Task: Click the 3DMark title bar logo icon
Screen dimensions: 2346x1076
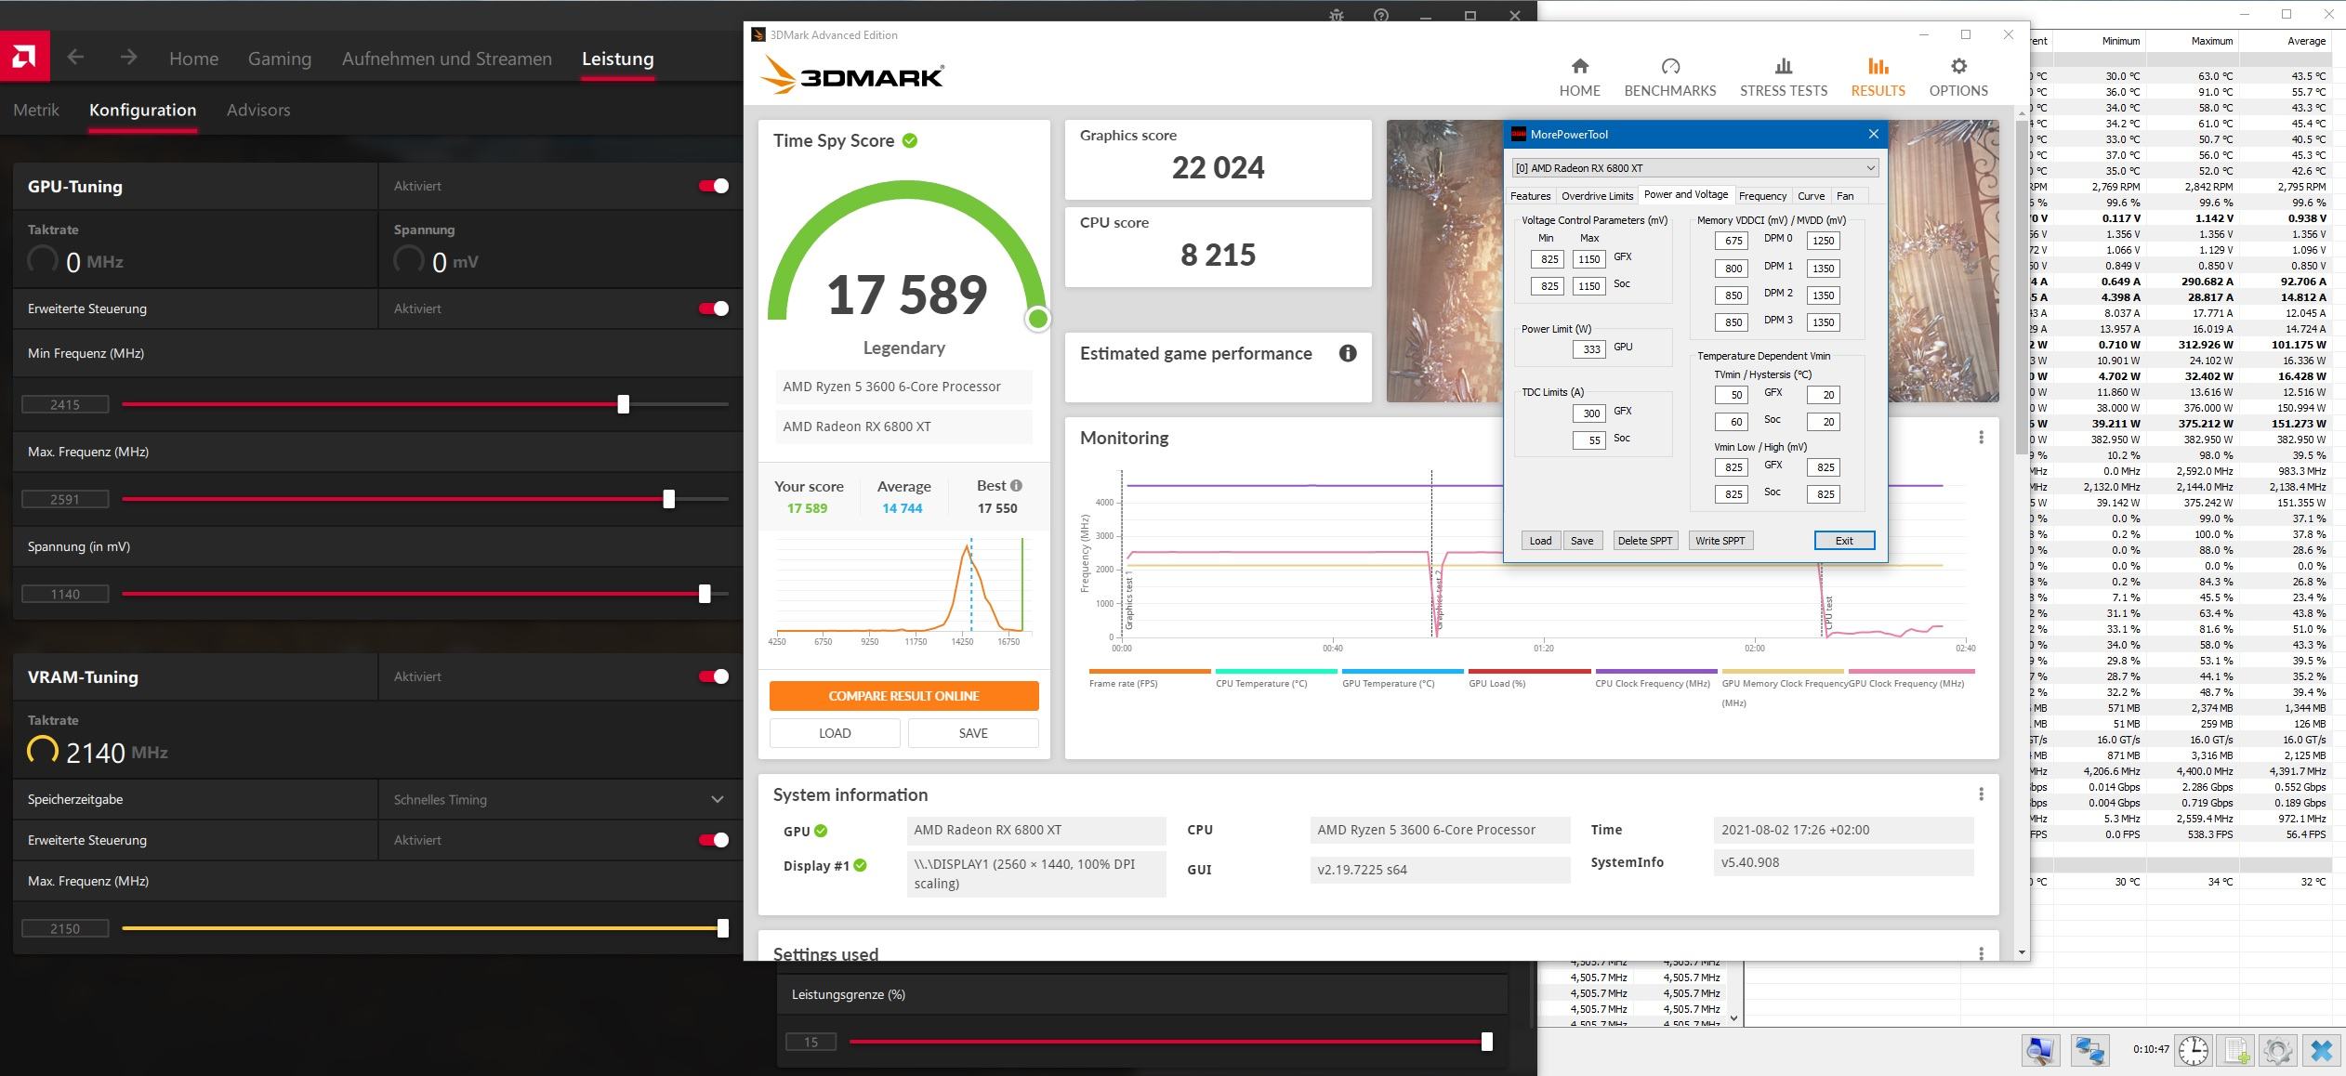Action: (x=758, y=34)
